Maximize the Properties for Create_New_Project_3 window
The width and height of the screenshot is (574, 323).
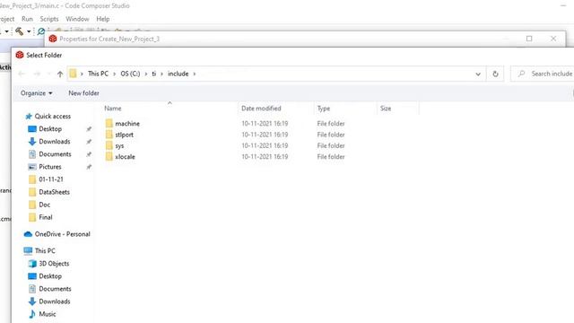[x=529, y=39]
